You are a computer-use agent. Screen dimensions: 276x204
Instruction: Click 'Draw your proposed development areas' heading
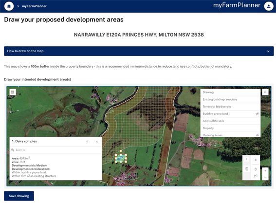click(64, 19)
